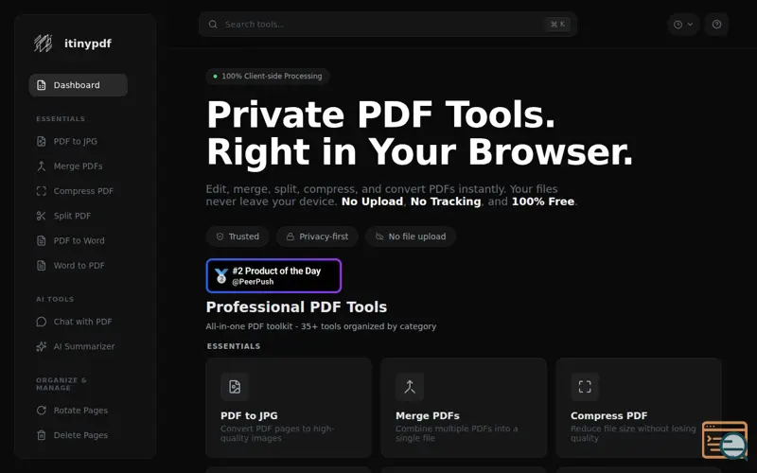Viewport: 757px width, 473px height.
Task: Select Word to PDF in the sidebar
Action: tap(79, 266)
